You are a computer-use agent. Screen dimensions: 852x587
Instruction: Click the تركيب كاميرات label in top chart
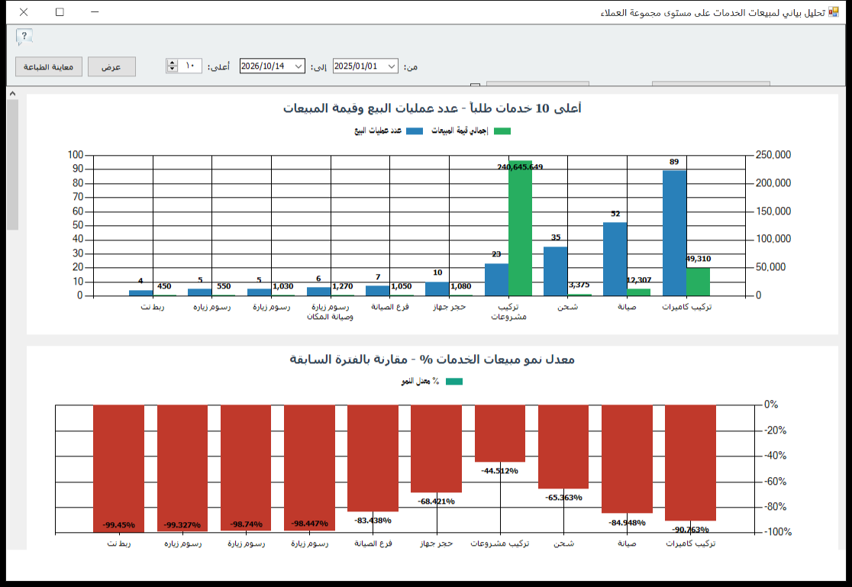[687, 307]
